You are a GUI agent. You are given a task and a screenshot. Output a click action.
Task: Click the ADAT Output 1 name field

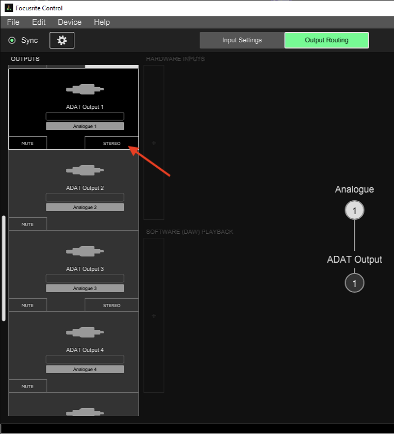coord(85,116)
